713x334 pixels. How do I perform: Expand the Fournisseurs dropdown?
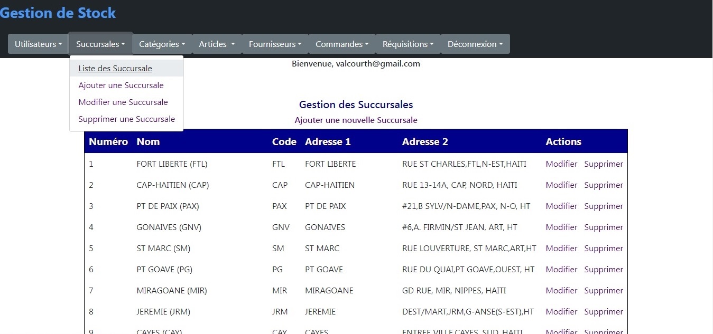click(275, 44)
